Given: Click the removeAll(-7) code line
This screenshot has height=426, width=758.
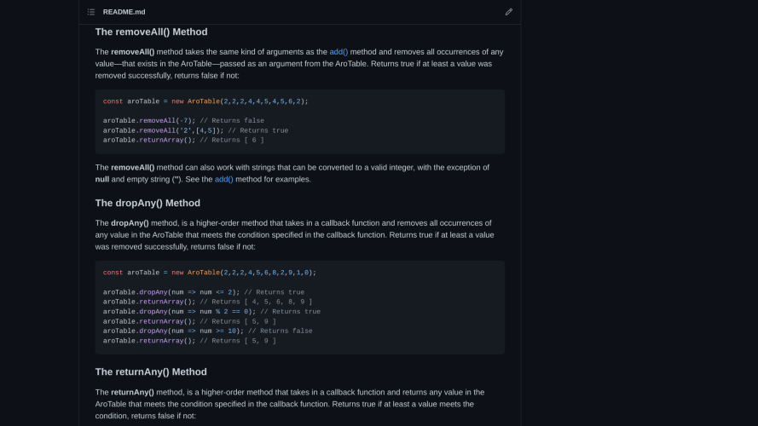Looking at the screenshot, I should 183,121.
